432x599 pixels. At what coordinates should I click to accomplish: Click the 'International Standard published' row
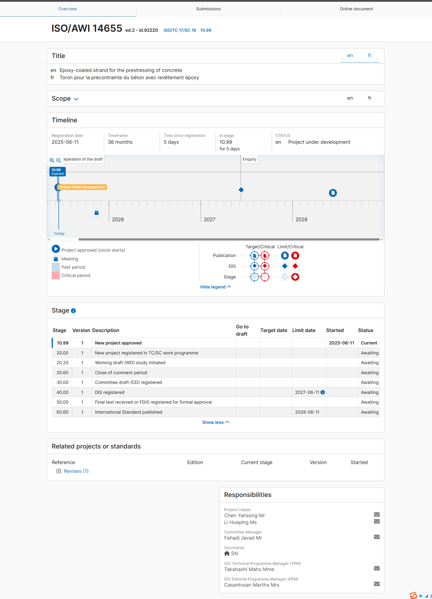point(216,412)
